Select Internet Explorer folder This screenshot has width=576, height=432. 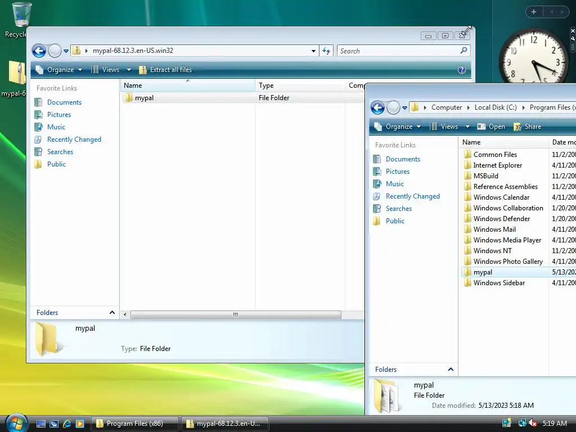[x=493, y=165]
